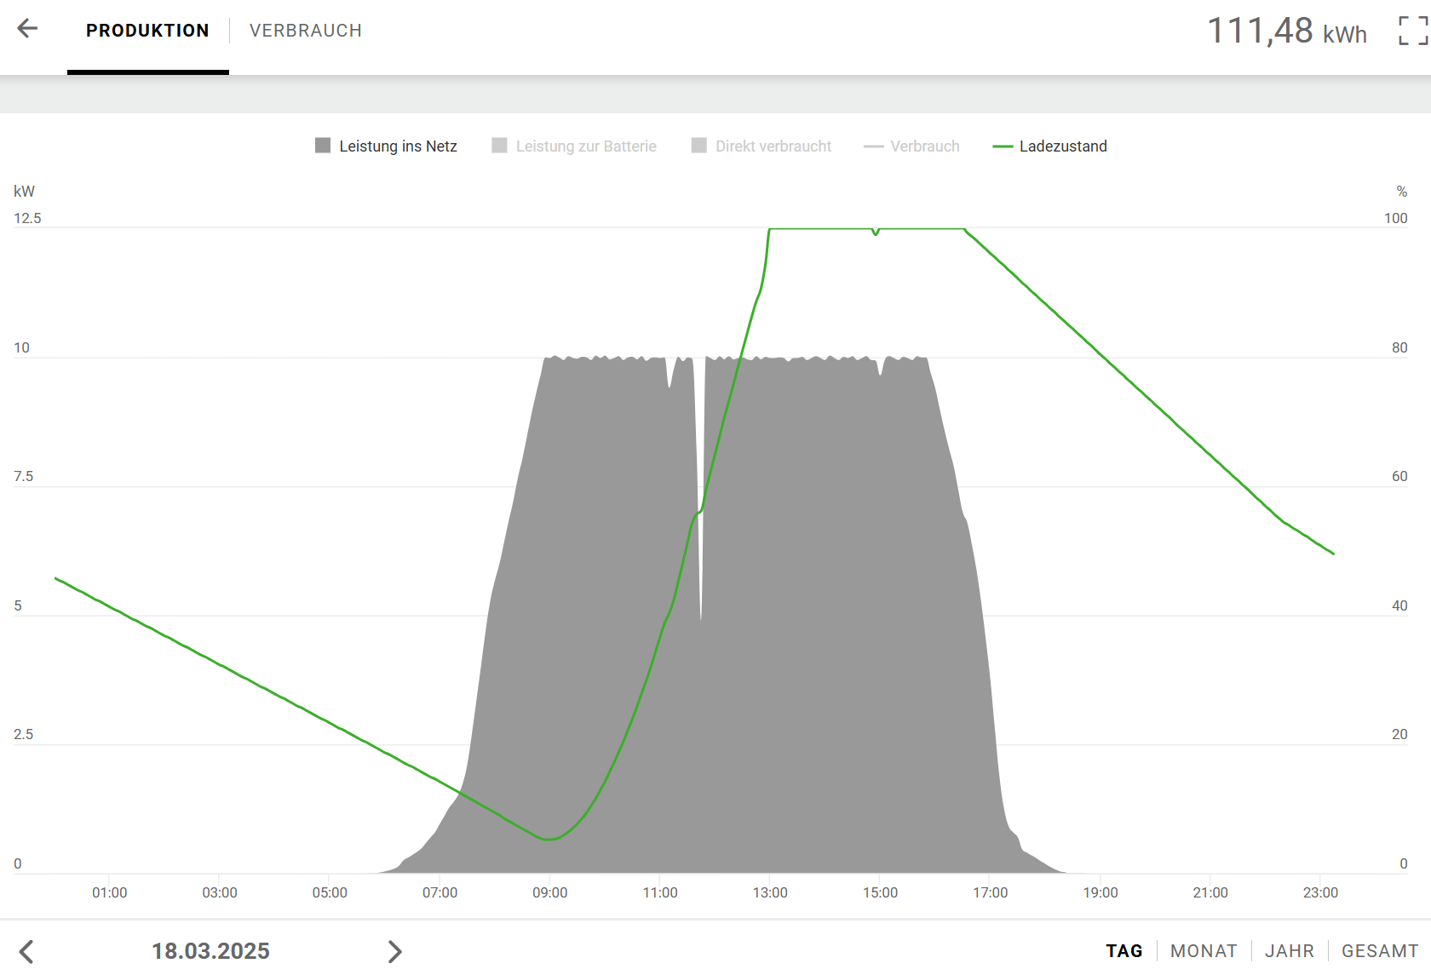The height and width of the screenshot is (975, 1431).
Task: Click the 111,48 kWh total value
Action: [1286, 32]
